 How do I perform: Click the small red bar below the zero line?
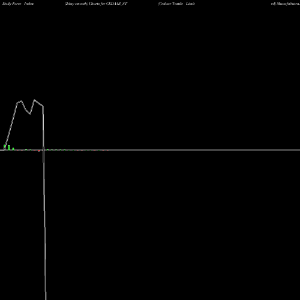(39, 151)
